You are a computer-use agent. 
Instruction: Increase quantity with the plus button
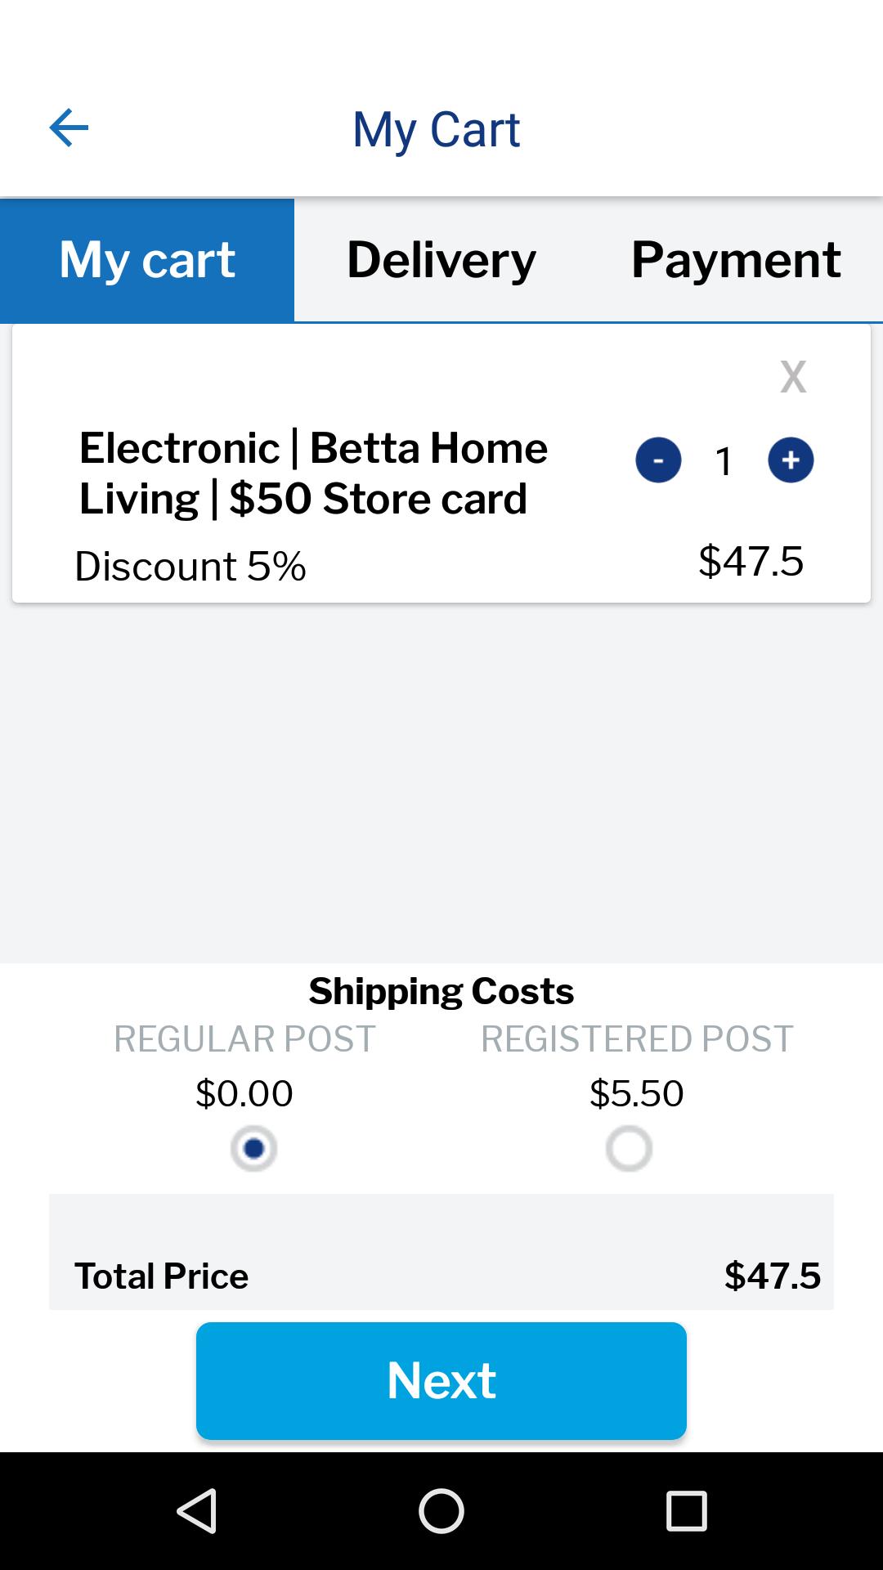coord(791,460)
